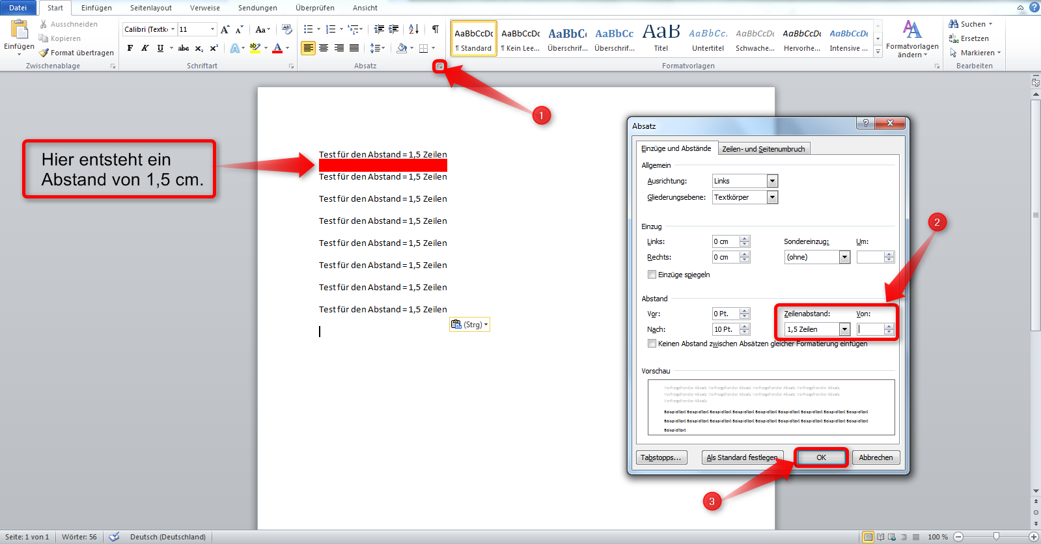This screenshot has height=544, width=1041.
Task: Open the bullet list tool
Action: (x=309, y=29)
